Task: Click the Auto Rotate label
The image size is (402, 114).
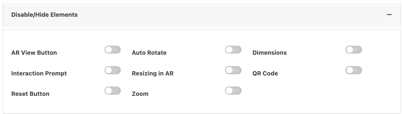Action: coord(149,53)
